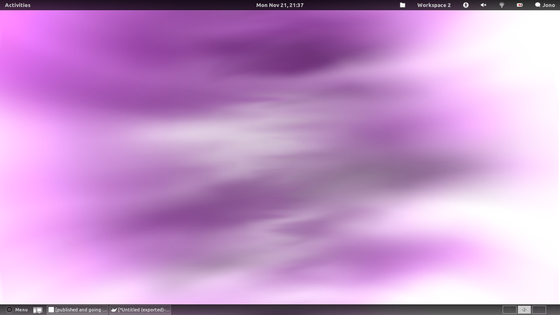Switch to workspace 3 in the pager

tap(539, 310)
